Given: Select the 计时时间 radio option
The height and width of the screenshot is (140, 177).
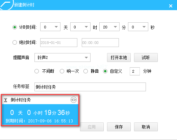Looking at the screenshot, I should click(15, 27).
